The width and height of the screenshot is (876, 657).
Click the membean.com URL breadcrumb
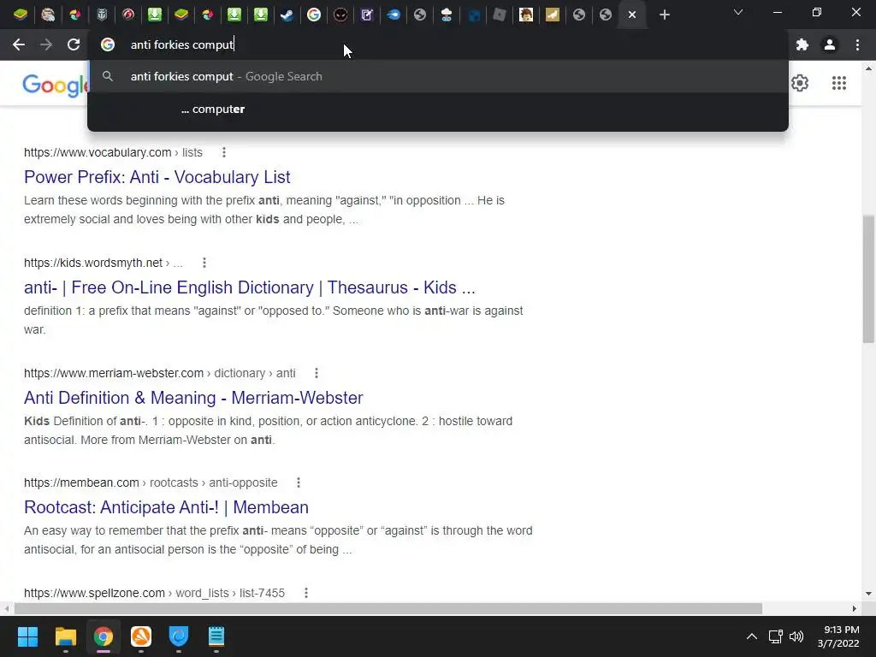(x=151, y=482)
